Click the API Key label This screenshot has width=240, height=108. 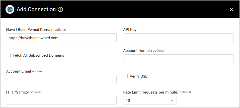click(130, 30)
